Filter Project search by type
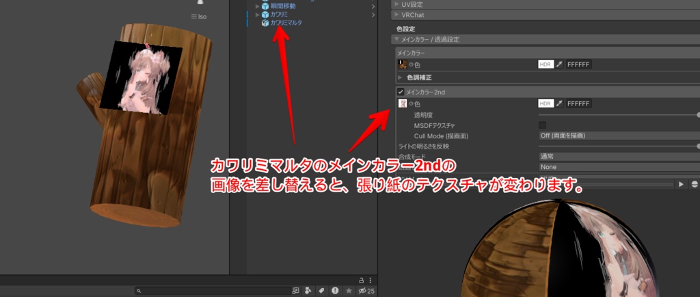 pos(308,291)
